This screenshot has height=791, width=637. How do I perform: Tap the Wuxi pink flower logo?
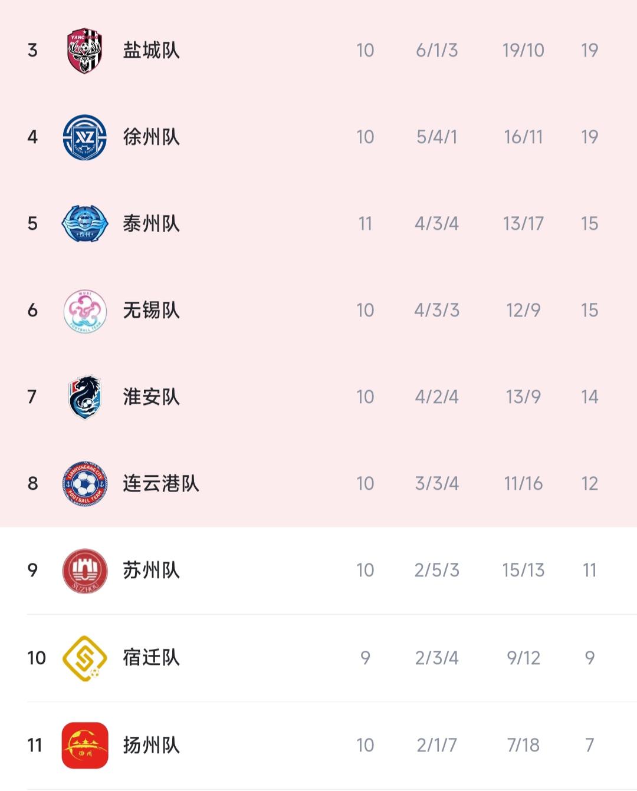point(85,310)
